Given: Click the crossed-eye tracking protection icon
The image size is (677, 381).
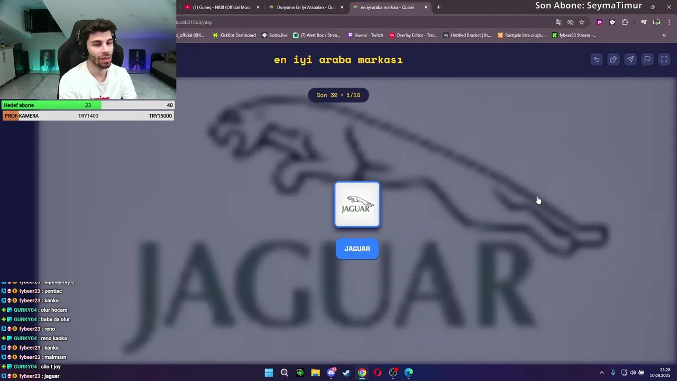Looking at the screenshot, I should tap(570, 22).
